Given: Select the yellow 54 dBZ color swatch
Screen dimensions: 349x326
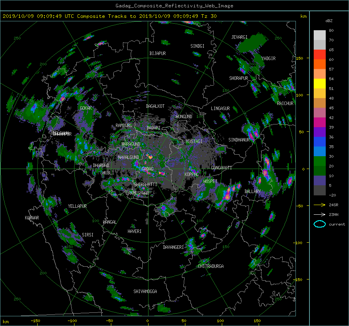Looking at the screenshot, I should pos(320,83).
